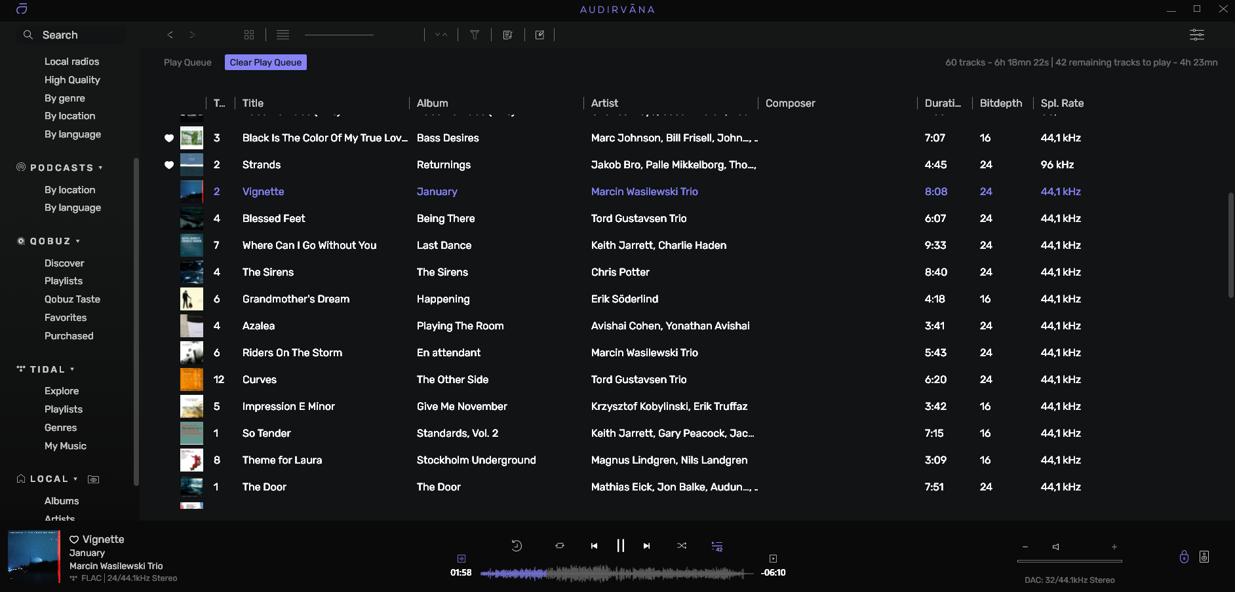Image resolution: width=1235 pixels, height=592 pixels.
Task: Unfavorite the Strands track heart
Action: click(x=169, y=165)
